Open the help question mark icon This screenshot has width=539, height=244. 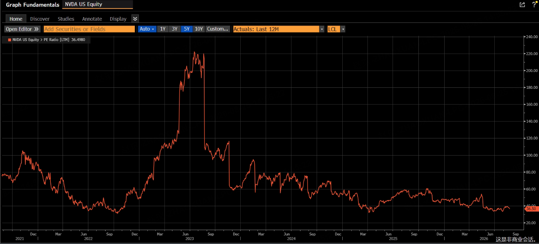click(534, 4)
